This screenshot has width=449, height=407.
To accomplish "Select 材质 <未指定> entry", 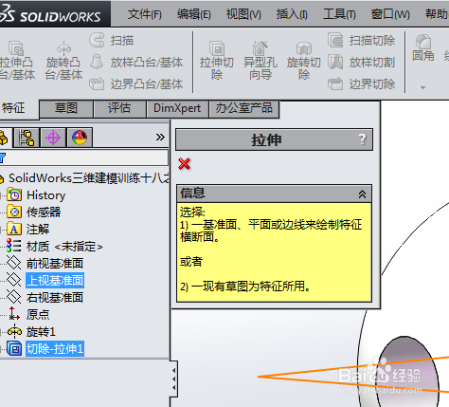I will (64, 246).
